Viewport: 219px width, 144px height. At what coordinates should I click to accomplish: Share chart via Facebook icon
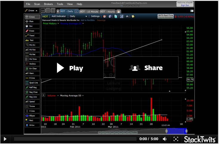pos(121,16)
